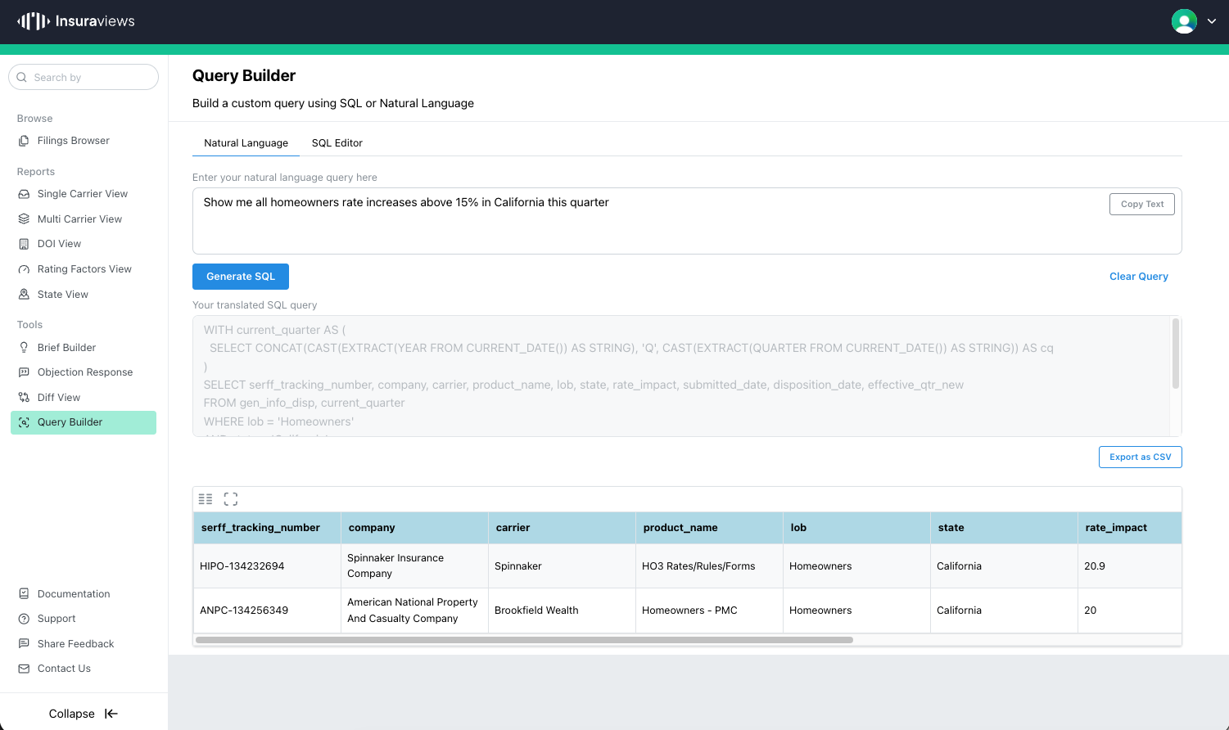Image resolution: width=1229 pixels, height=730 pixels.
Task: Click rate_impact column header
Action: [x=1130, y=528]
